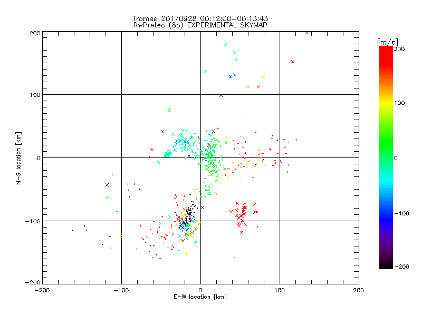The width and height of the screenshot is (422, 316).
Task: Click the 'N-S location [km]' axis label
Action: click(18, 158)
